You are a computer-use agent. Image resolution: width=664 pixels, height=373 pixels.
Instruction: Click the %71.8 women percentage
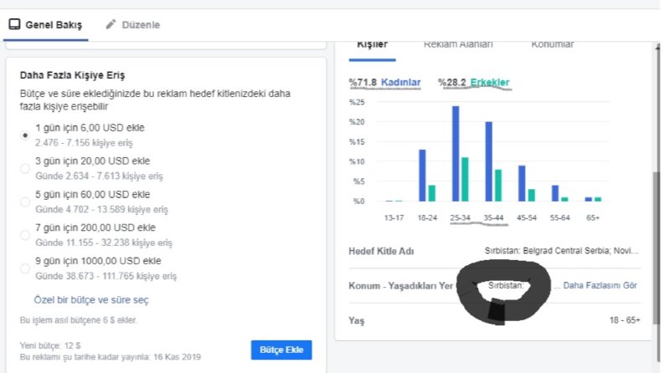pos(363,82)
